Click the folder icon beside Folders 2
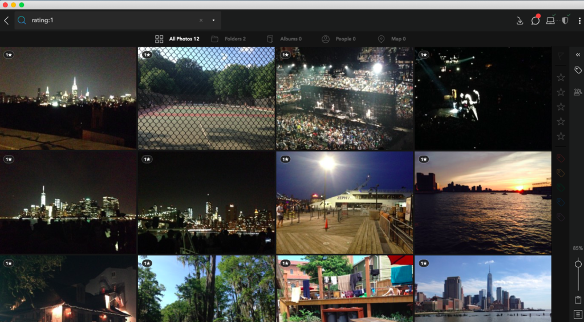 pyautogui.click(x=214, y=39)
